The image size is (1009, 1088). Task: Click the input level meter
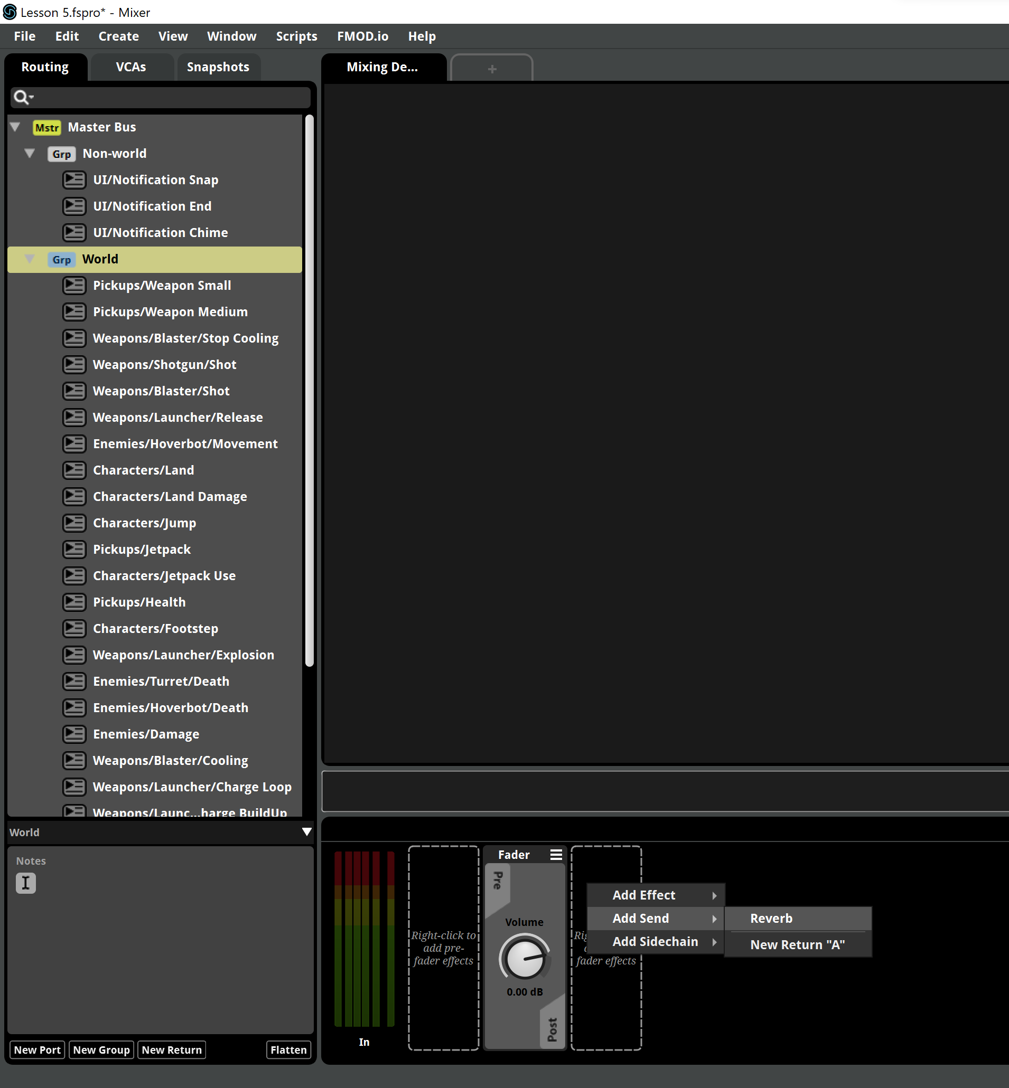click(x=364, y=939)
